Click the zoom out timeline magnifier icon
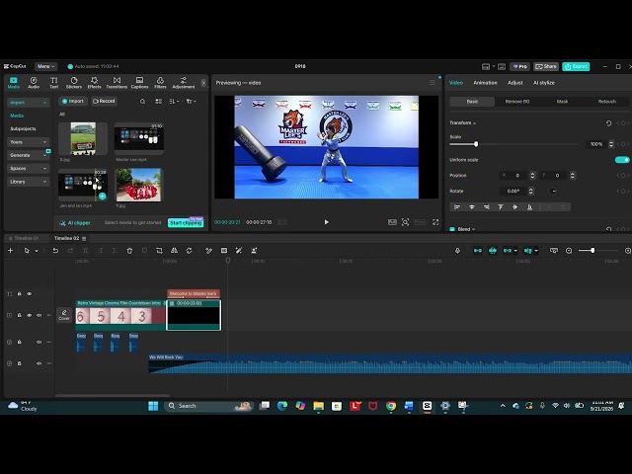Viewport: 632px width, 474px height. coord(569,251)
